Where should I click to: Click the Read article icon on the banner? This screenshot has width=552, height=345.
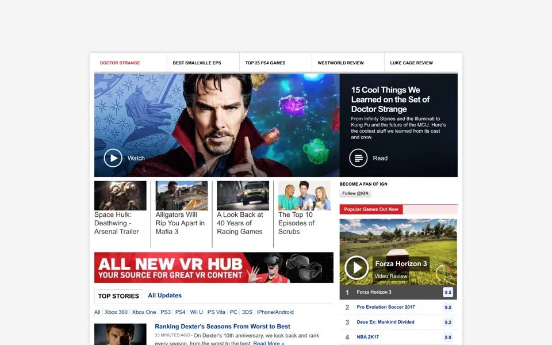[x=358, y=158]
